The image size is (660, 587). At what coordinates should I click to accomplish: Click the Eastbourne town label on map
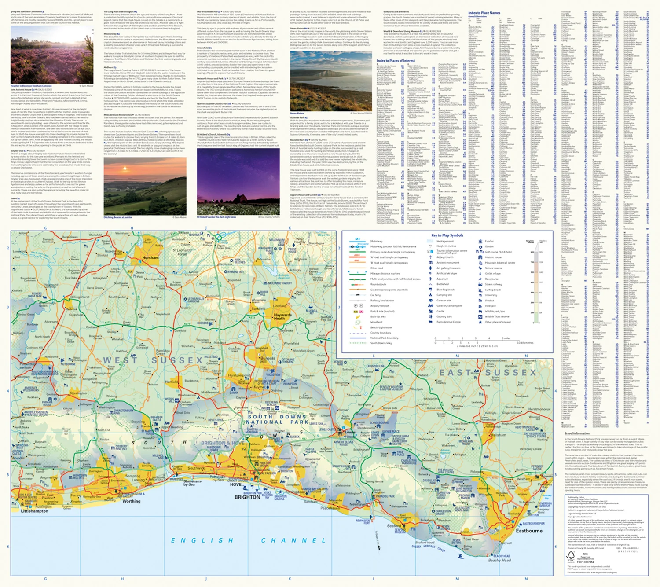point(529,531)
